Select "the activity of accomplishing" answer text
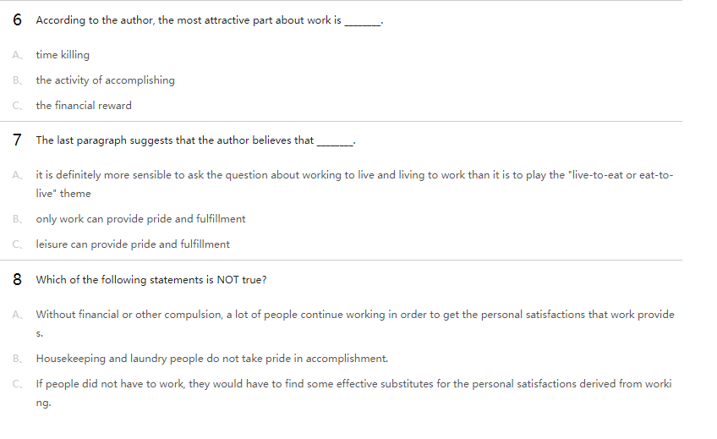This screenshot has height=439, width=717. (105, 80)
